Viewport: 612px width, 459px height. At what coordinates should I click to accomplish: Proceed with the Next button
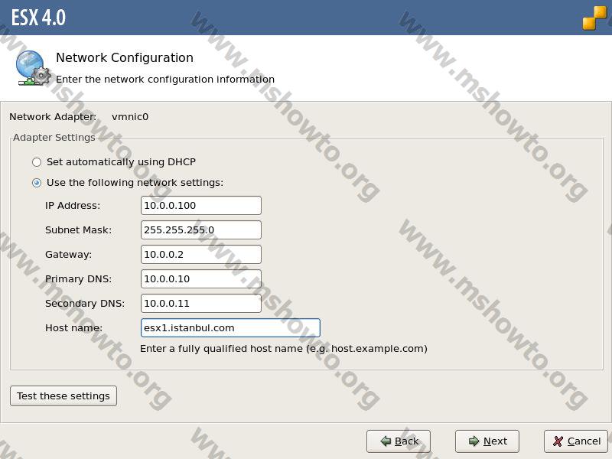[487, 441]
